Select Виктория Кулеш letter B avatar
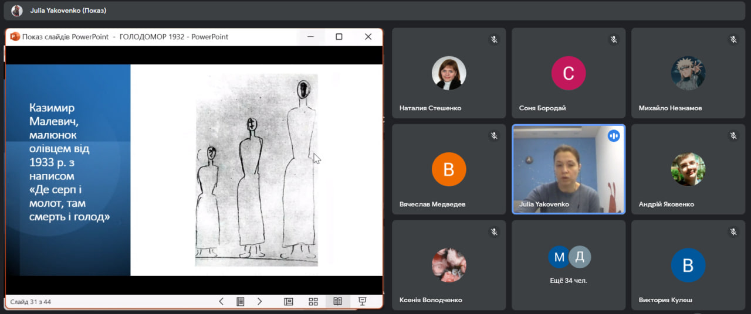751x314 pixels. pyautogui.click(x=688, y=265)
